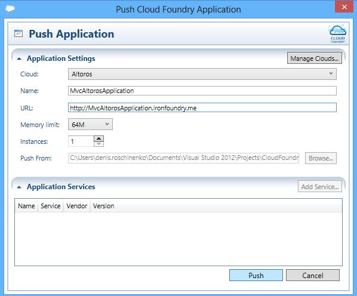Click the URL: label
357x296 pixels.
(x=27, y=108)
